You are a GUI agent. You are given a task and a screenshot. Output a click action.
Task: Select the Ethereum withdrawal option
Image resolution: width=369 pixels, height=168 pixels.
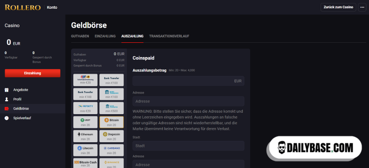[x=85, y=136]
